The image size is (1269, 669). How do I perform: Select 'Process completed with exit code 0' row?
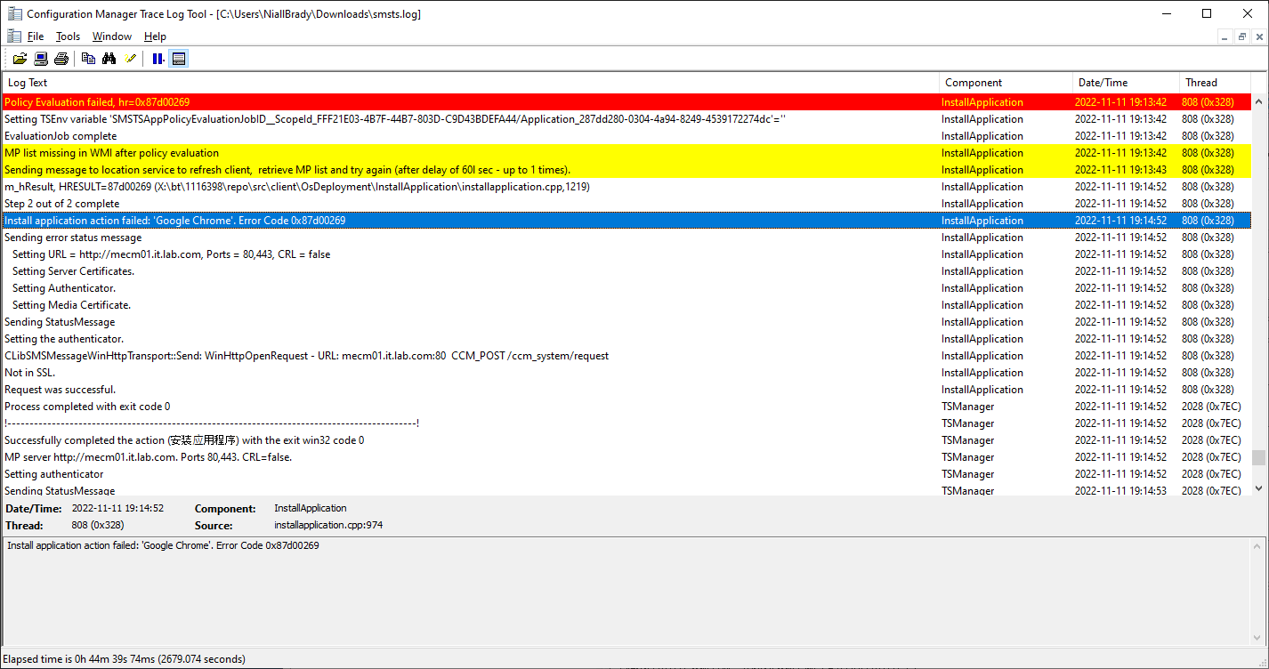[626, 407]
